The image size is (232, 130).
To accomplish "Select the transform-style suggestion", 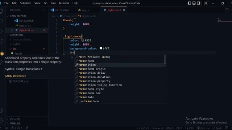I will pos(120,89).
